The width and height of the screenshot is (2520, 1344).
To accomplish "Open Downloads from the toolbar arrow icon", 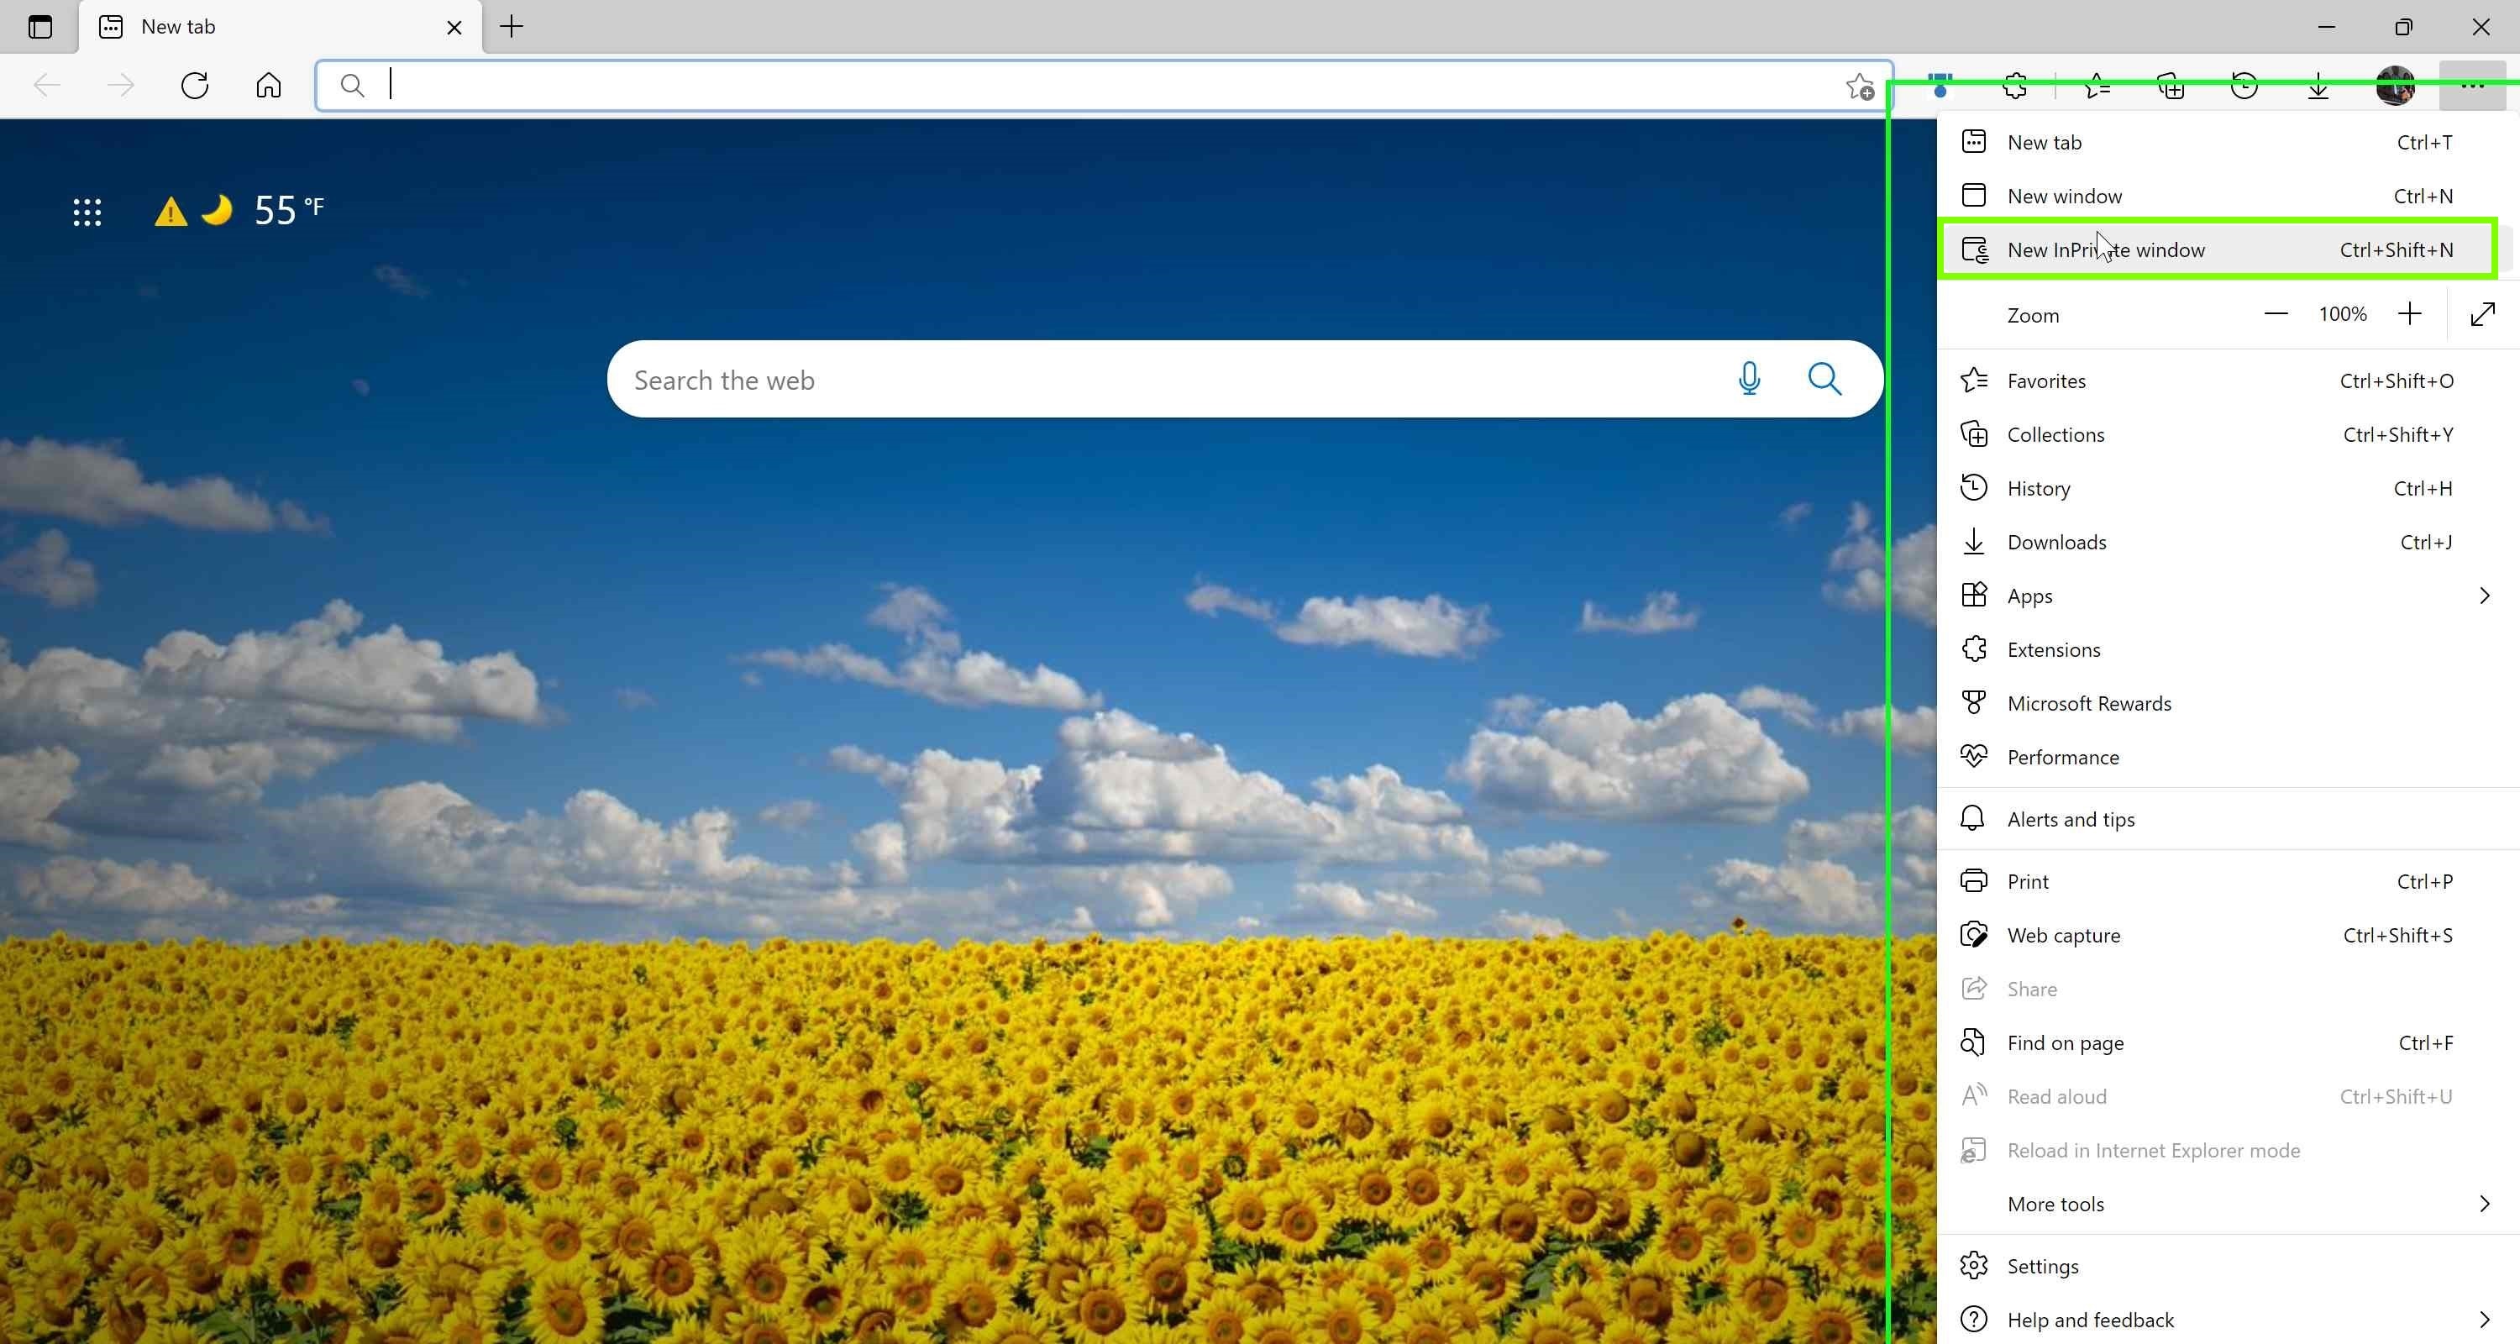I will pyautogui.click(x=2318, y=86).
